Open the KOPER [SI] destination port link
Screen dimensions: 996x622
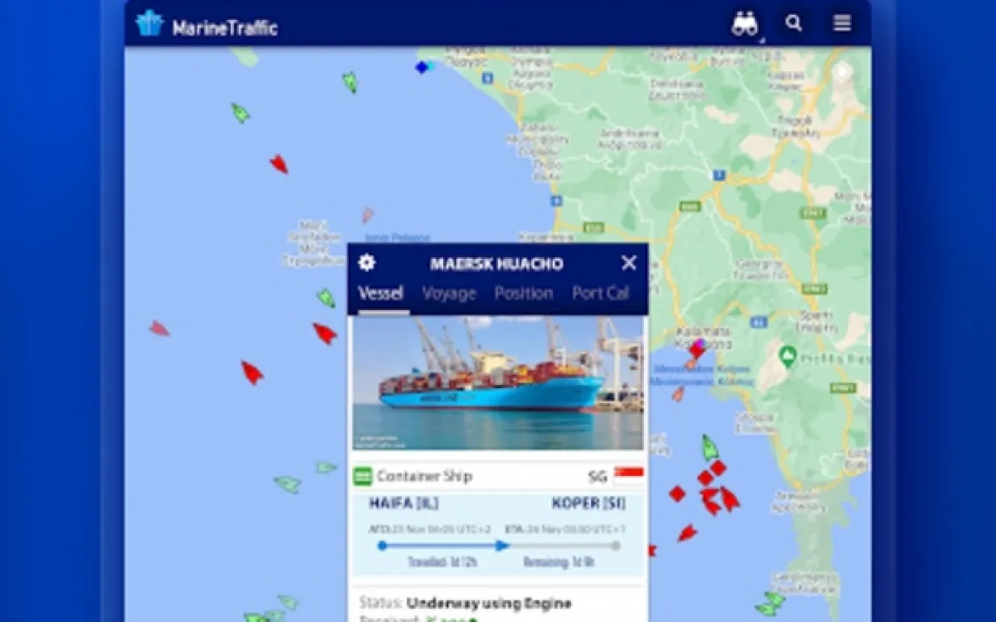point(588,503)
